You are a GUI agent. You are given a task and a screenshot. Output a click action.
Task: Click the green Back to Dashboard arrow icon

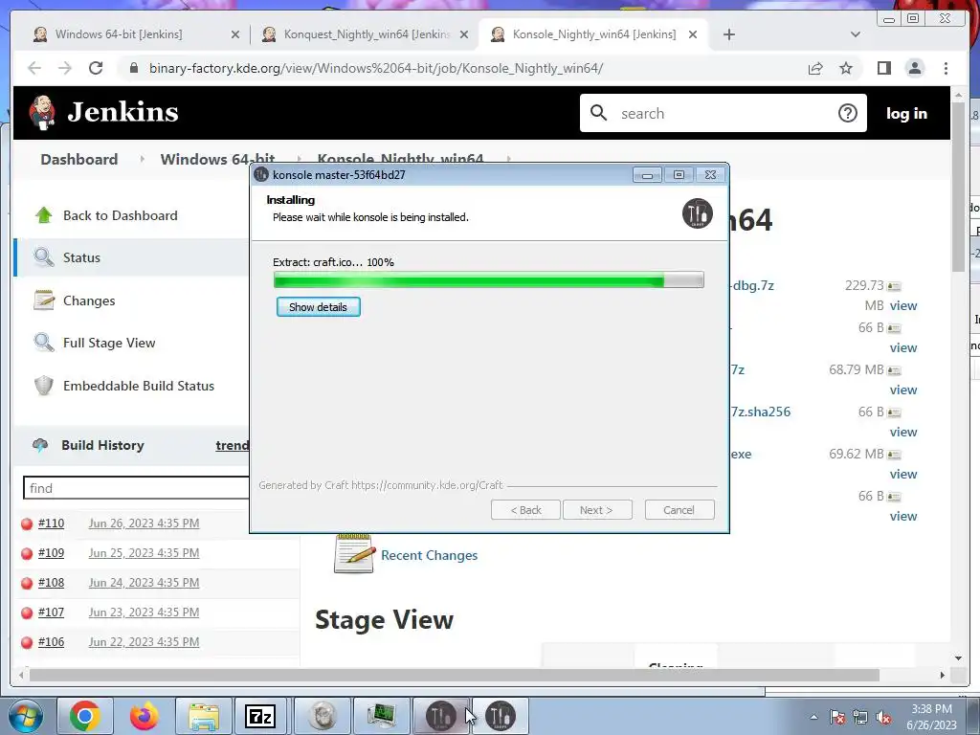[x=44, y=215]
